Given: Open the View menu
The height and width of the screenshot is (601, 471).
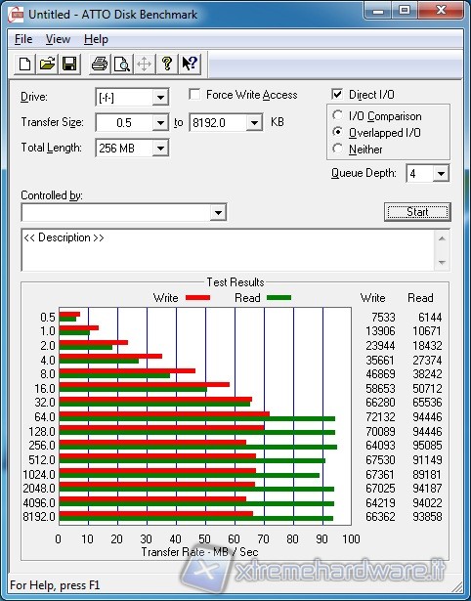Looking at the screenshot, I should pyautogui.click(x=58, y=39).
